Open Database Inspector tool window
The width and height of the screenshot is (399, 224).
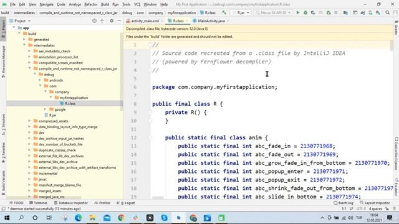pyautogui.click(x=70, y=203)
